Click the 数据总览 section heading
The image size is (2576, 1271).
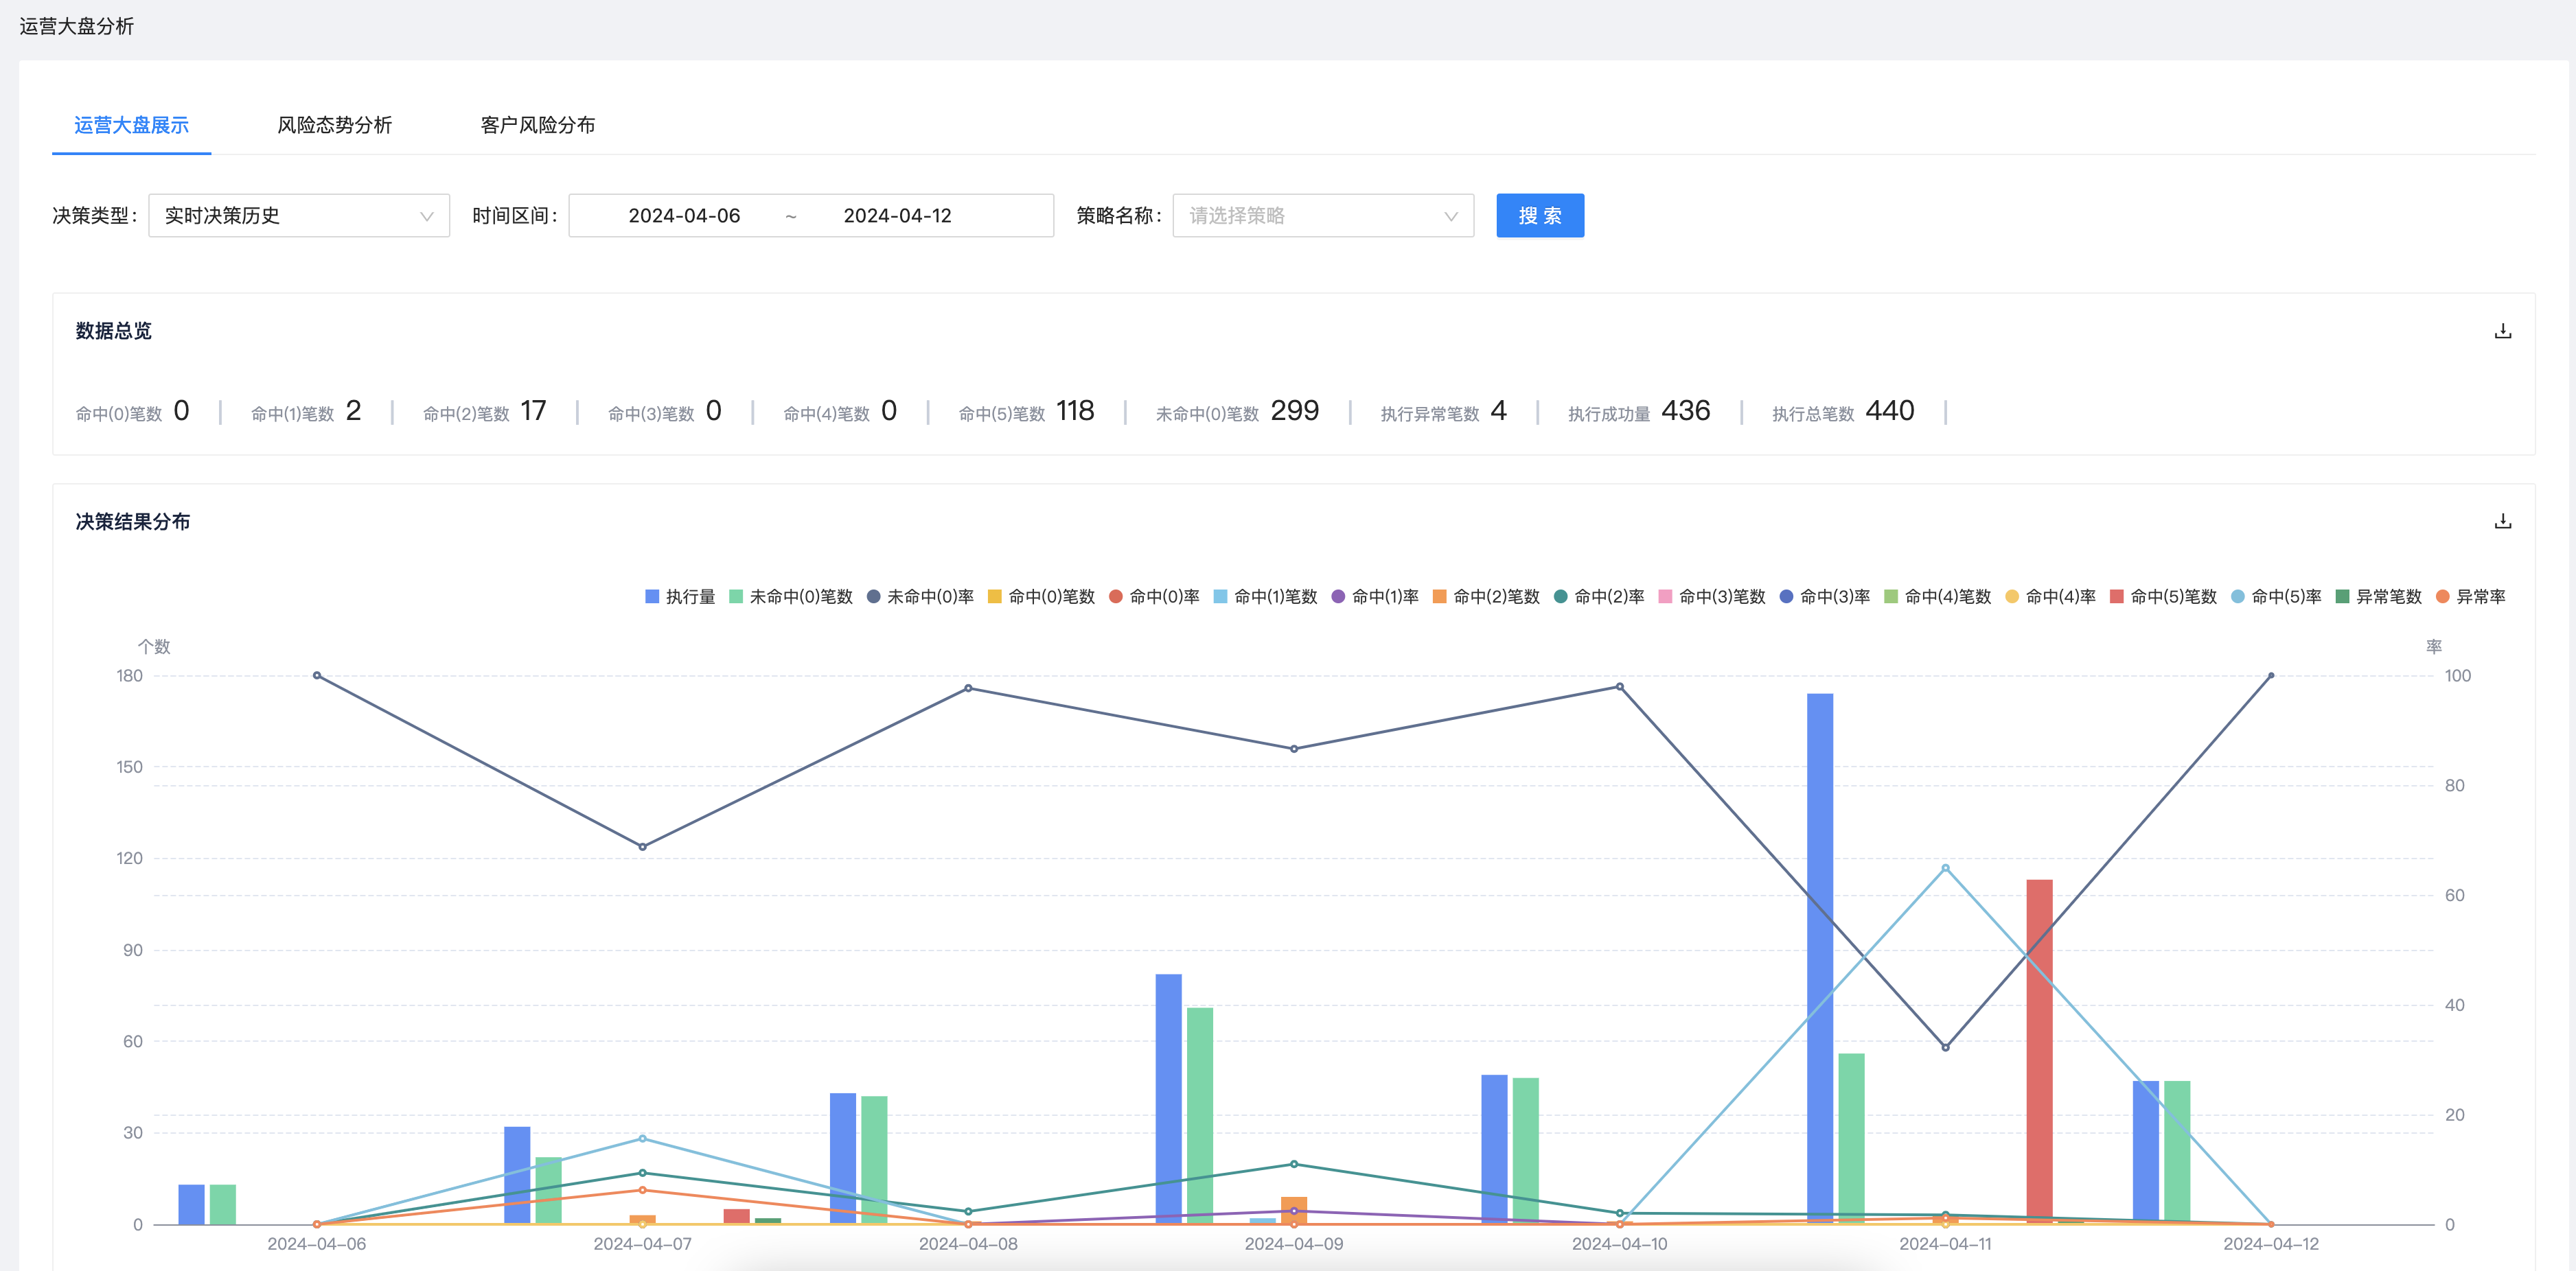click(x=113, y=331)
